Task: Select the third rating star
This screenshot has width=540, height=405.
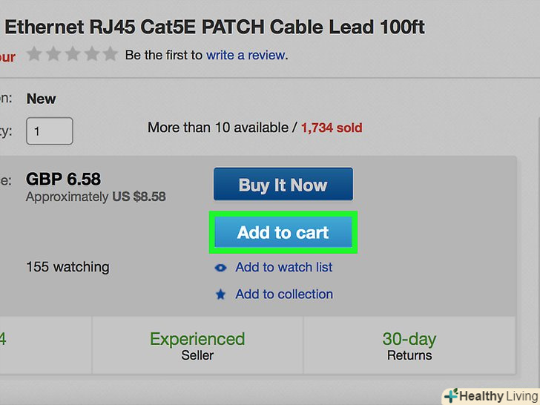Action: (73, 54)
